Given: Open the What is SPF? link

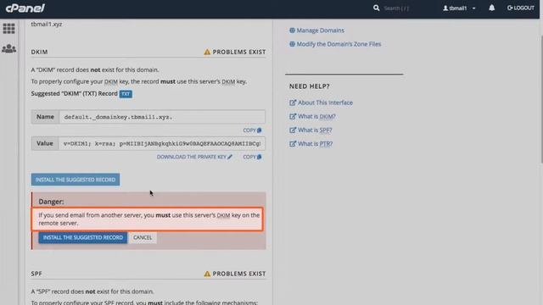Looking at the screenshot, I should click(315, 130).
